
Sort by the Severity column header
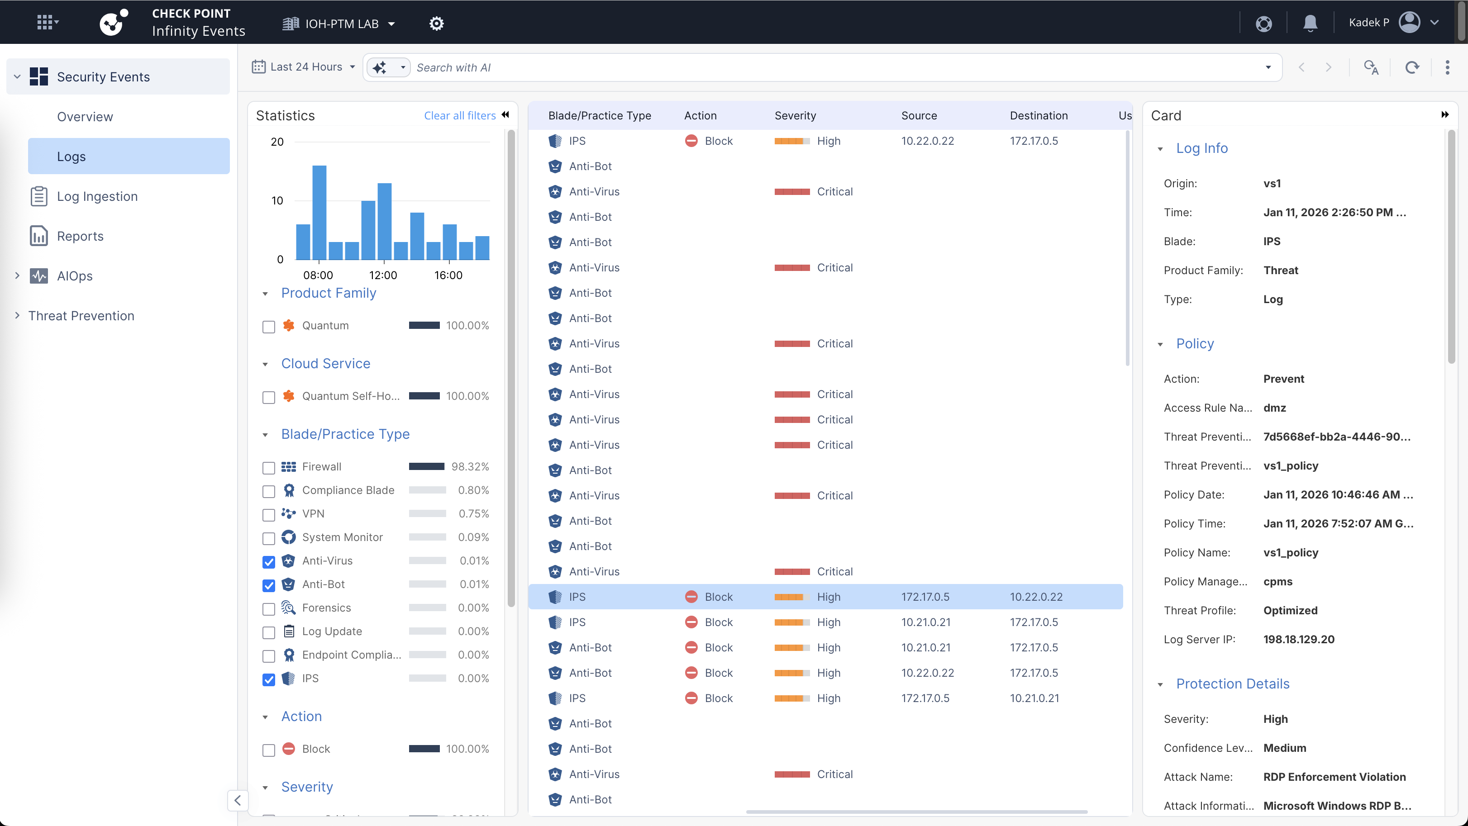pos(795,115)
